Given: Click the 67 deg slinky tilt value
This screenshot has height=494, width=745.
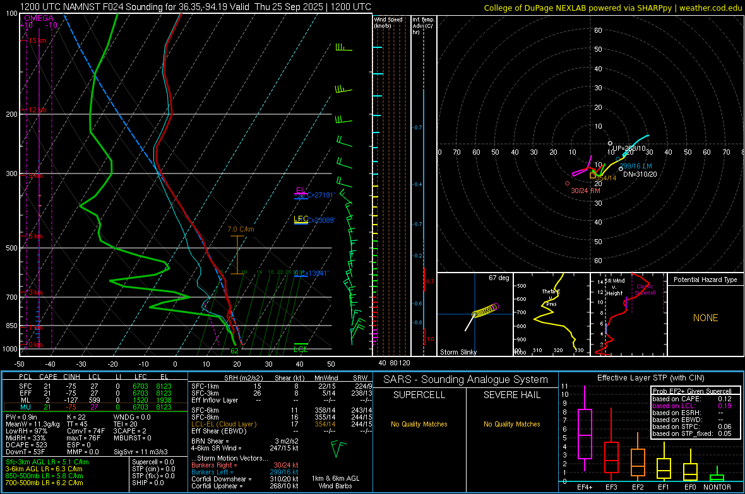Looking at the screenshot, I should pos(499,278).
